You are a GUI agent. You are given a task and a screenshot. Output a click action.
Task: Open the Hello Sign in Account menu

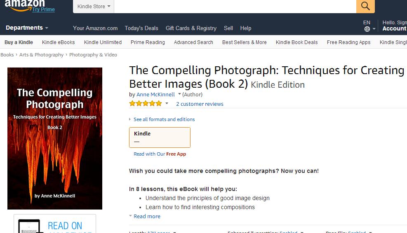coord(395,26)
